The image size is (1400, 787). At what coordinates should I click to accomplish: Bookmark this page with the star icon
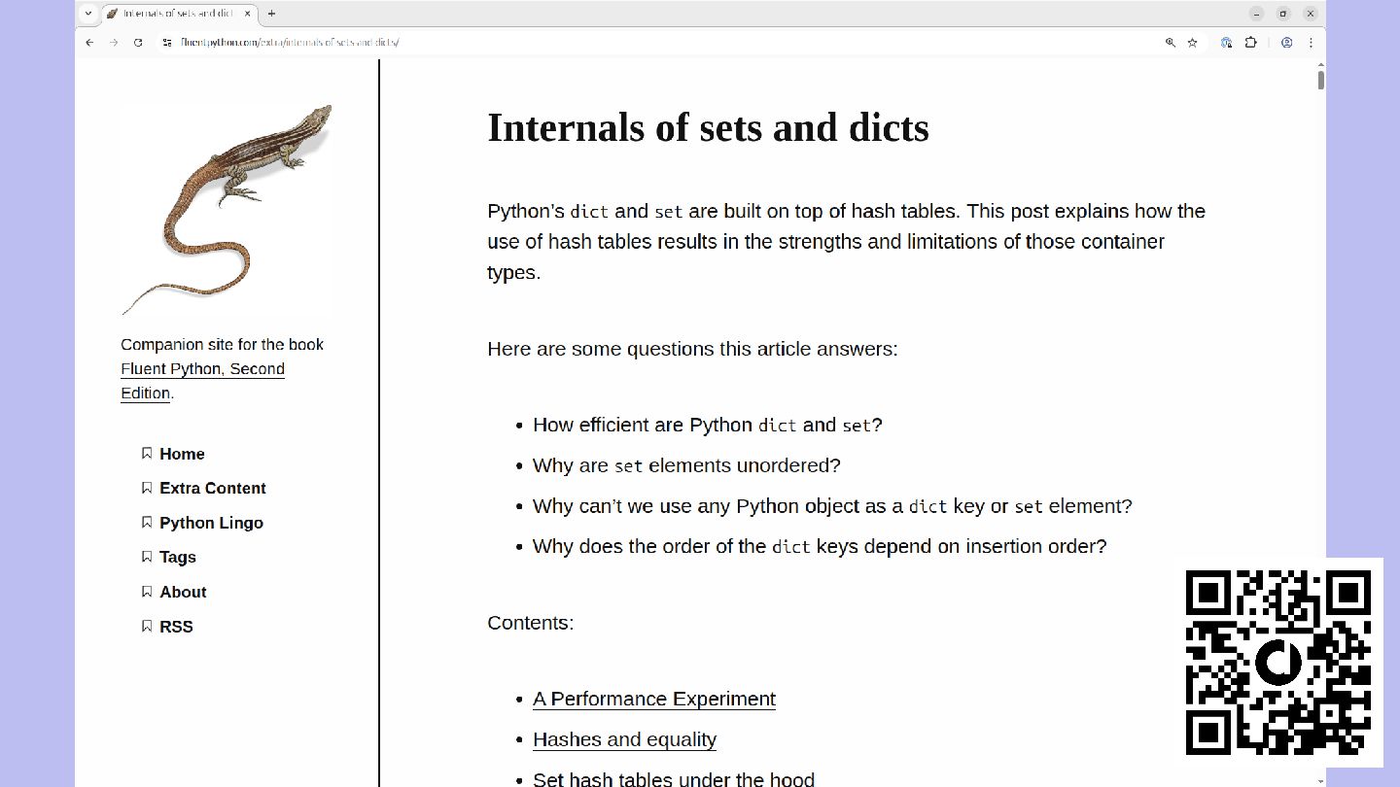(1192, 43)
